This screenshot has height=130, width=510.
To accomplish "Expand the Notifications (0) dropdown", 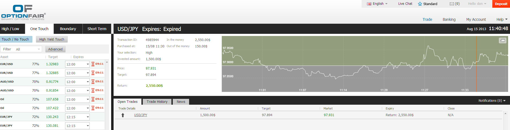I will tap(492, 101).
